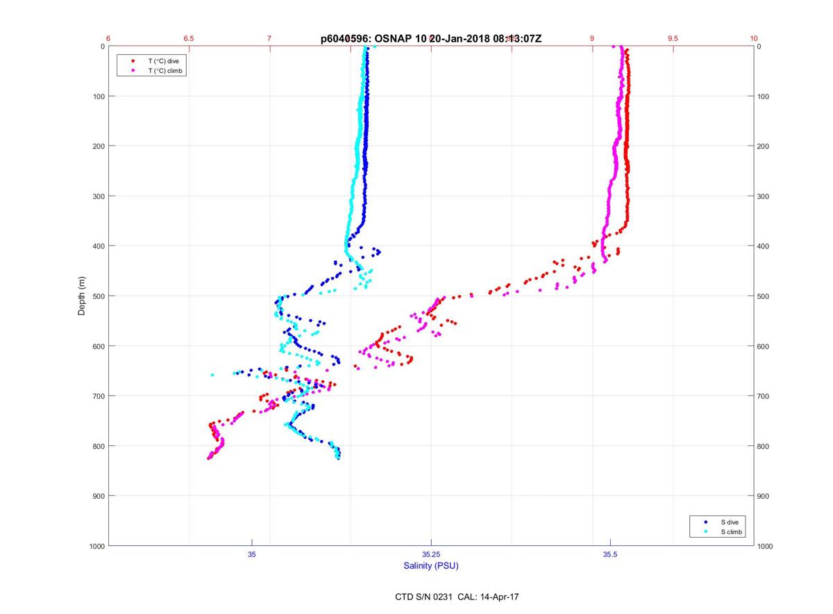
Task: Click left depth axis tick label 300
Action: click(x=99, y=196)
